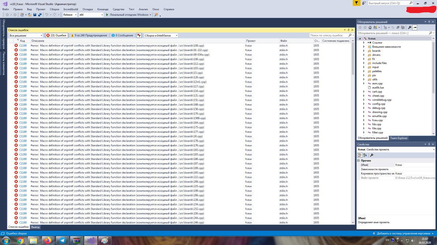Toggle the 0 Сообщения messages filter
437x245 pixels.
122,35
